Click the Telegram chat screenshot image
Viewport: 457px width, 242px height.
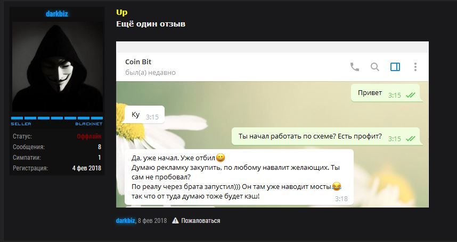(x=272, y=124)
